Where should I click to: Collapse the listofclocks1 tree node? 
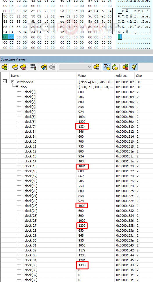click(13, 82)
